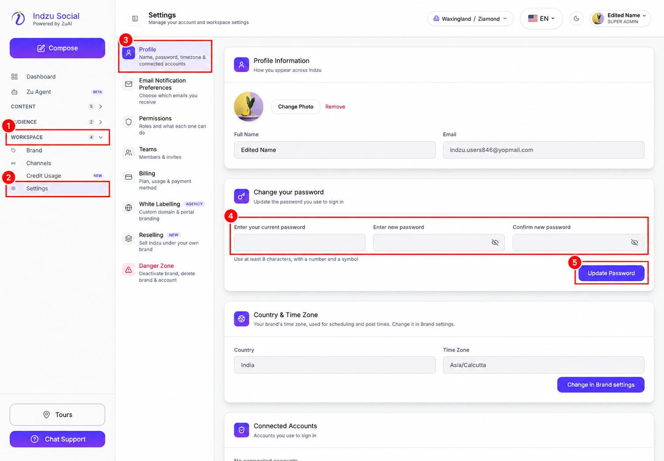The height and width of the screenshot is (461, 664).
Task: Click the Channels broadcast icon
Action: coord(14,163)
